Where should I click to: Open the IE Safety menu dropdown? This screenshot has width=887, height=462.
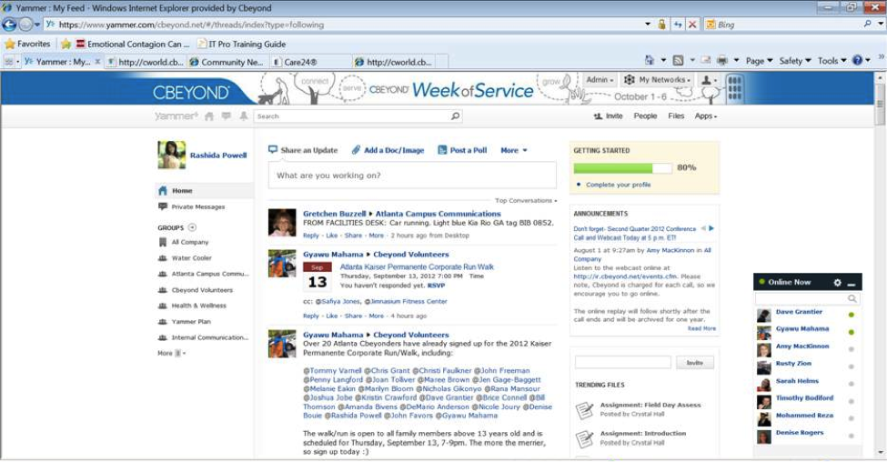pyautogui.click(x=795, y=61)
